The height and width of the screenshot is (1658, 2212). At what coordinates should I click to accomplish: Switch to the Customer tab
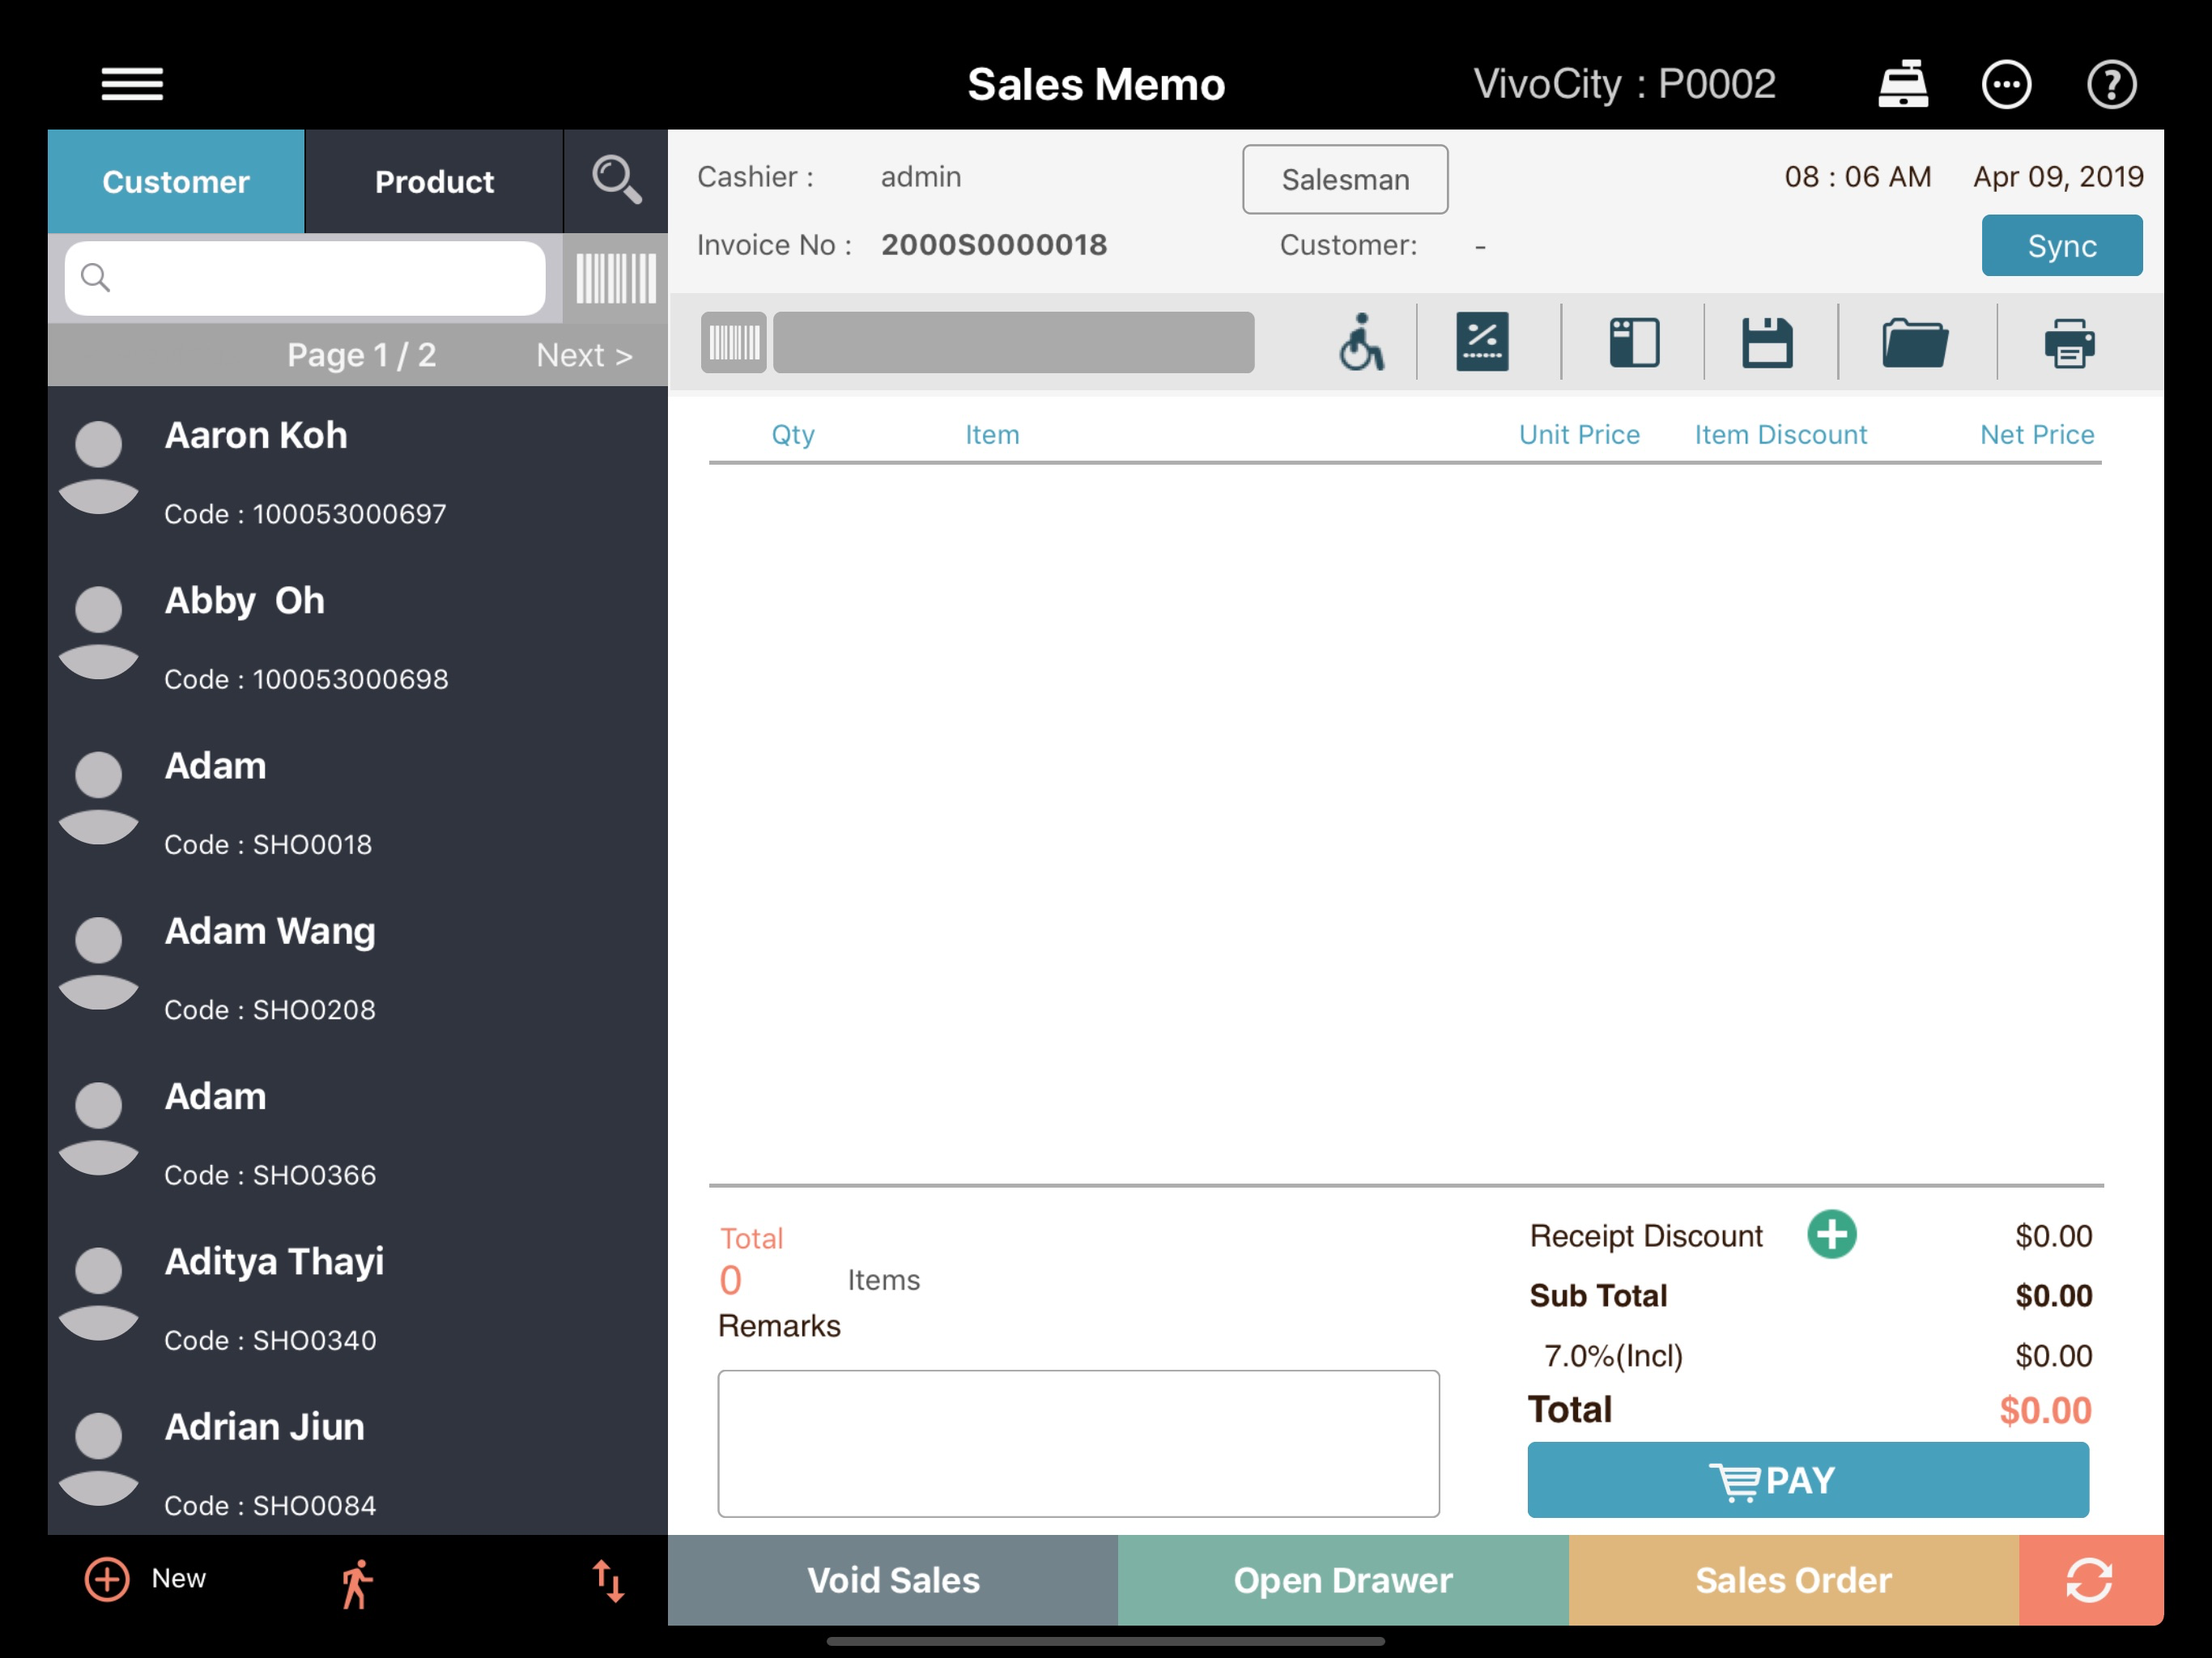176,181
